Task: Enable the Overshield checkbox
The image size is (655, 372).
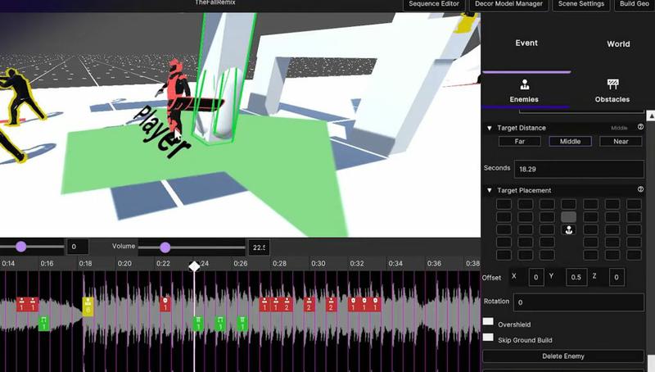Action: click(x=488, y=323)
